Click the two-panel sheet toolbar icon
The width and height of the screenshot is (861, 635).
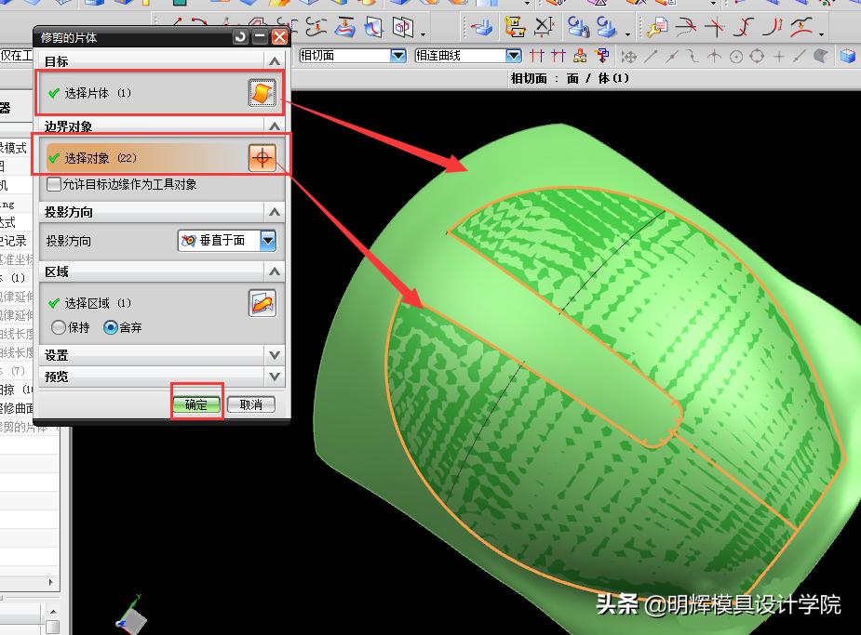pos(403,26)
